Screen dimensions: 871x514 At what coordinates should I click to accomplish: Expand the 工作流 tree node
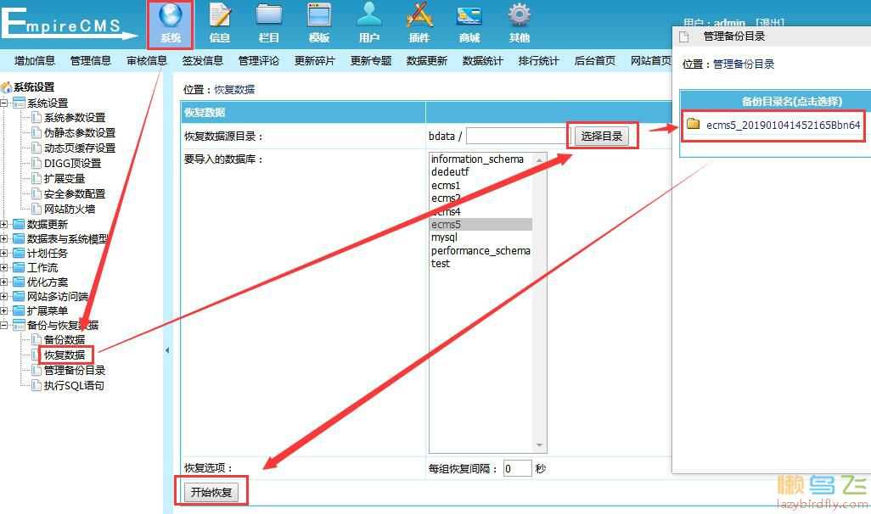click(4, 267)
